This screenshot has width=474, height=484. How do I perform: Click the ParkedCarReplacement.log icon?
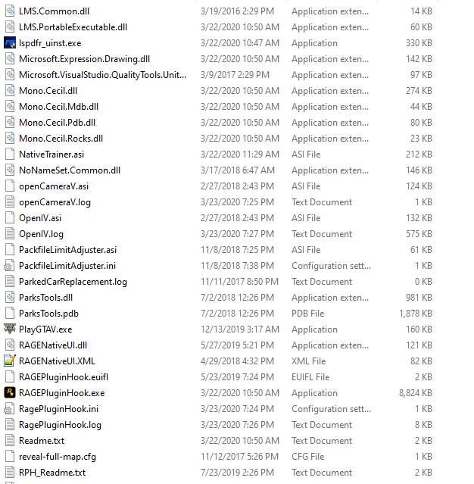pos(10,282)
